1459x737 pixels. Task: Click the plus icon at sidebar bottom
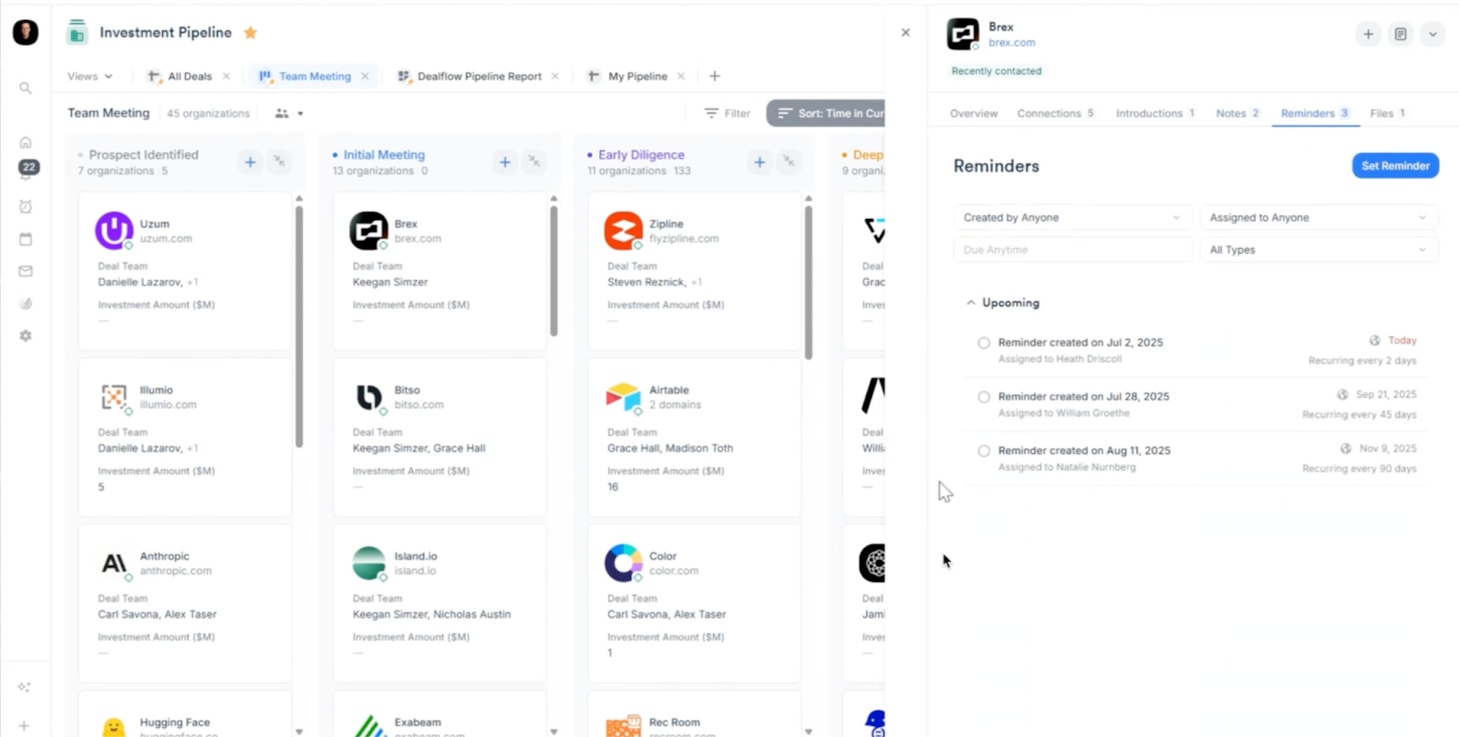25,726
